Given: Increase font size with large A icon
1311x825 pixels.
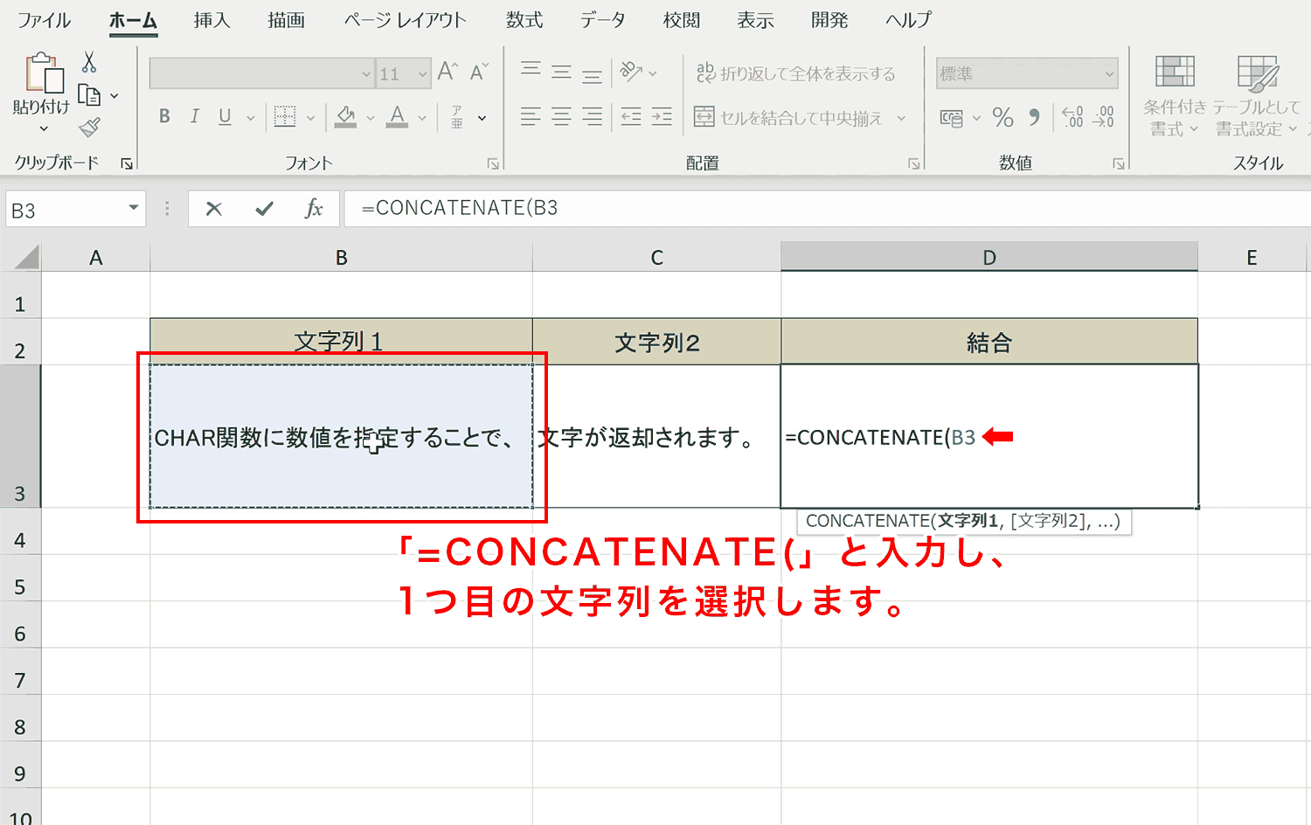Looking at the screenshot, I should [447, 73].
